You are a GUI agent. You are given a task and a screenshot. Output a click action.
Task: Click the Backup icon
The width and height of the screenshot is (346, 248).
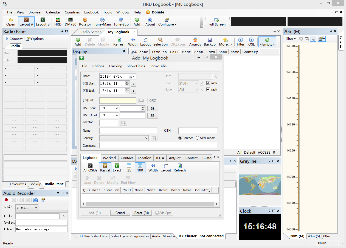[210, 42]
